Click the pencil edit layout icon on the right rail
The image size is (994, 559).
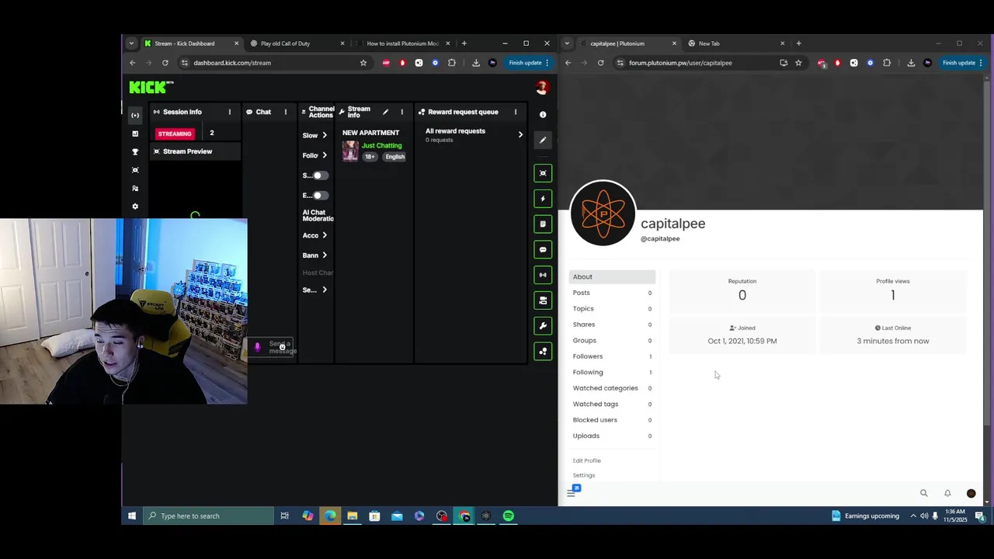543,140
